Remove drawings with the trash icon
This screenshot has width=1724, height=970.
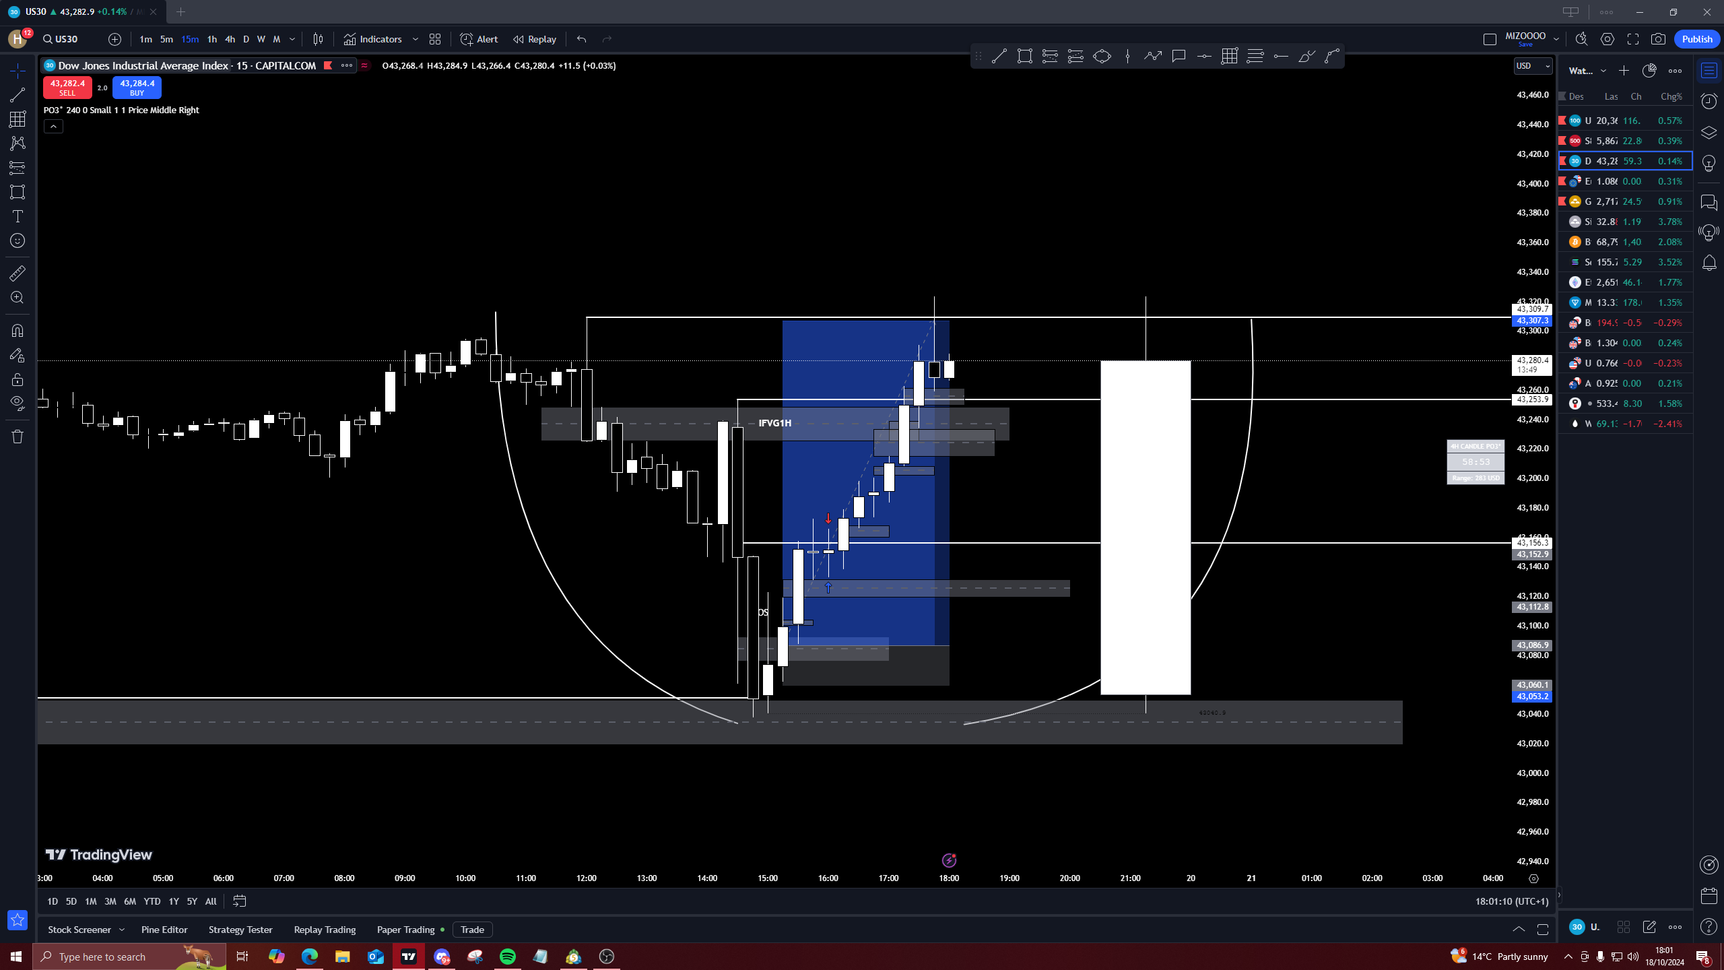tap(18, 437)
